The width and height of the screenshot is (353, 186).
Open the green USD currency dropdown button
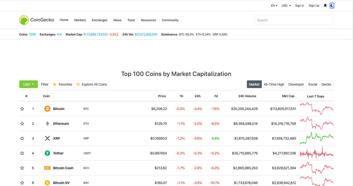29,84
